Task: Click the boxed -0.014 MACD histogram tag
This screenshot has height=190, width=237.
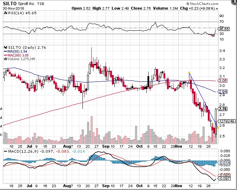Action: (224, 163)
